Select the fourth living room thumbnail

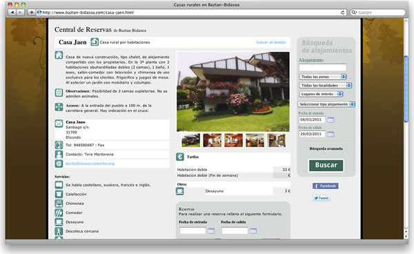tap(255, 140)
